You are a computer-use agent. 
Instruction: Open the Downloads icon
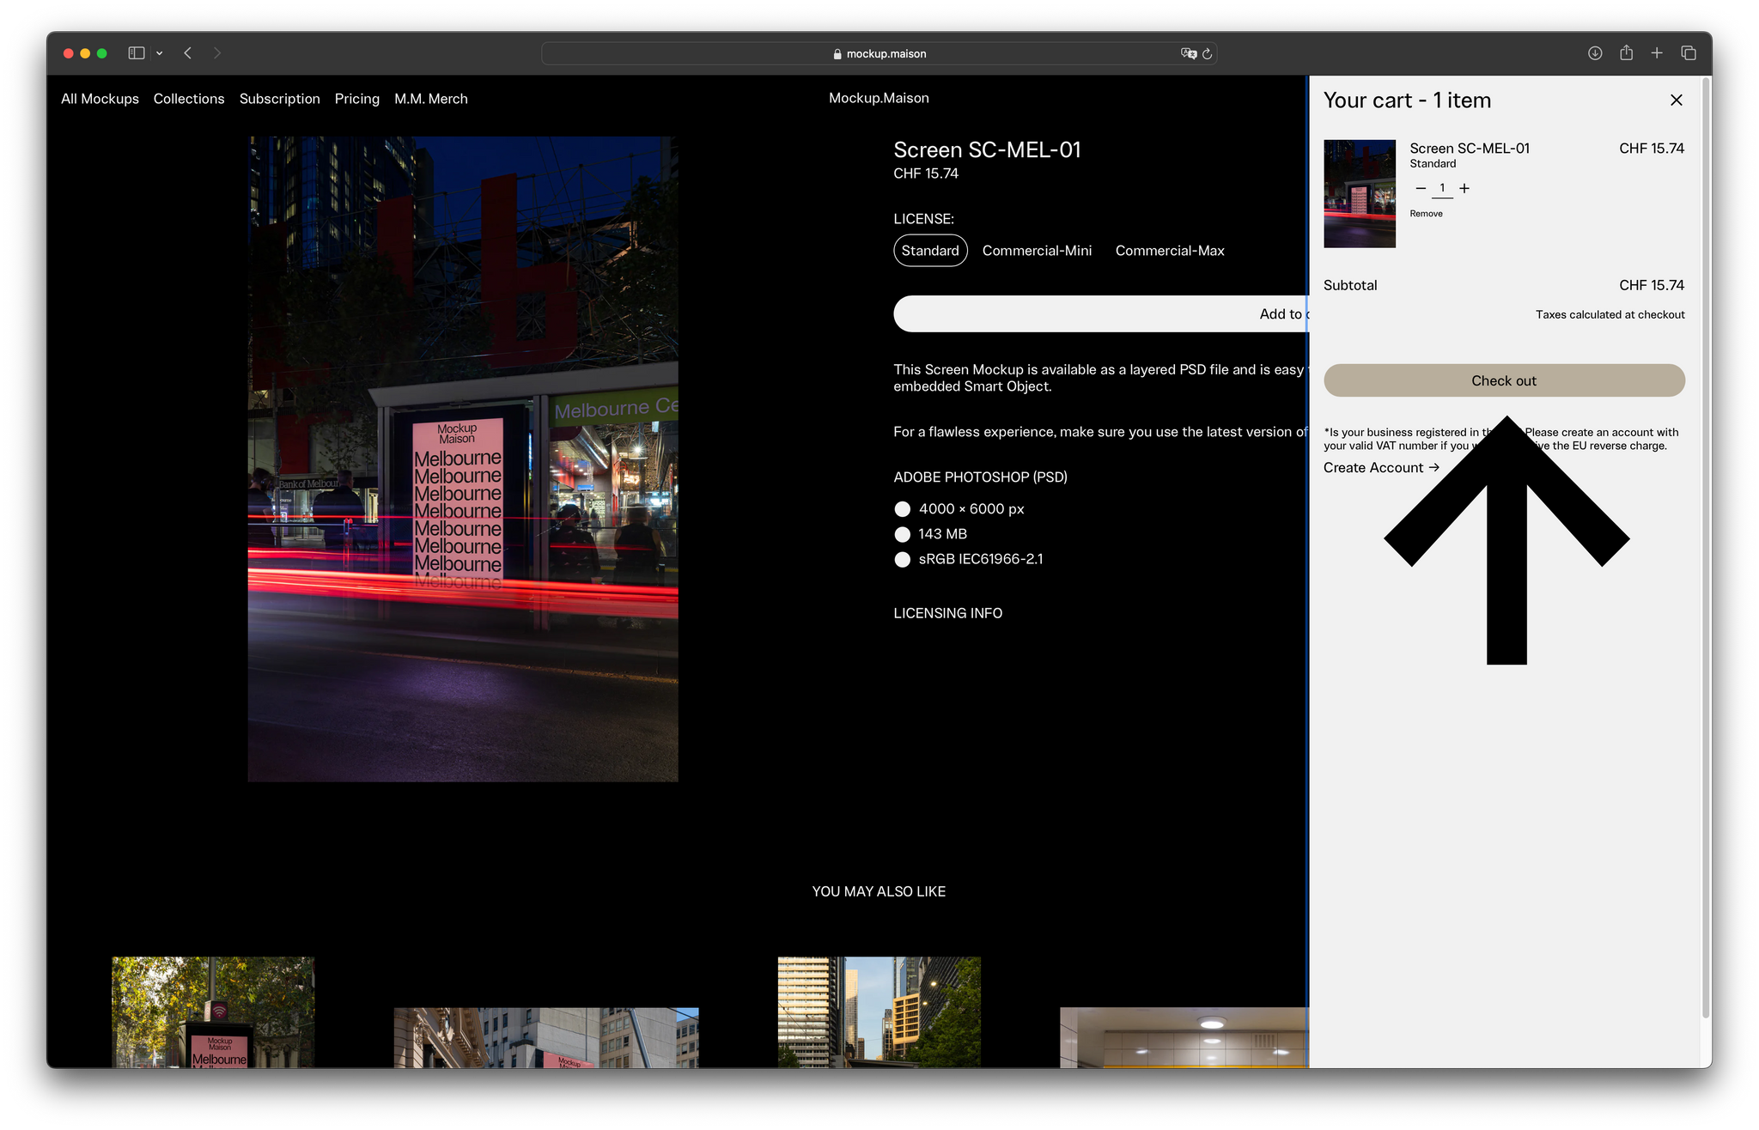1595,52
